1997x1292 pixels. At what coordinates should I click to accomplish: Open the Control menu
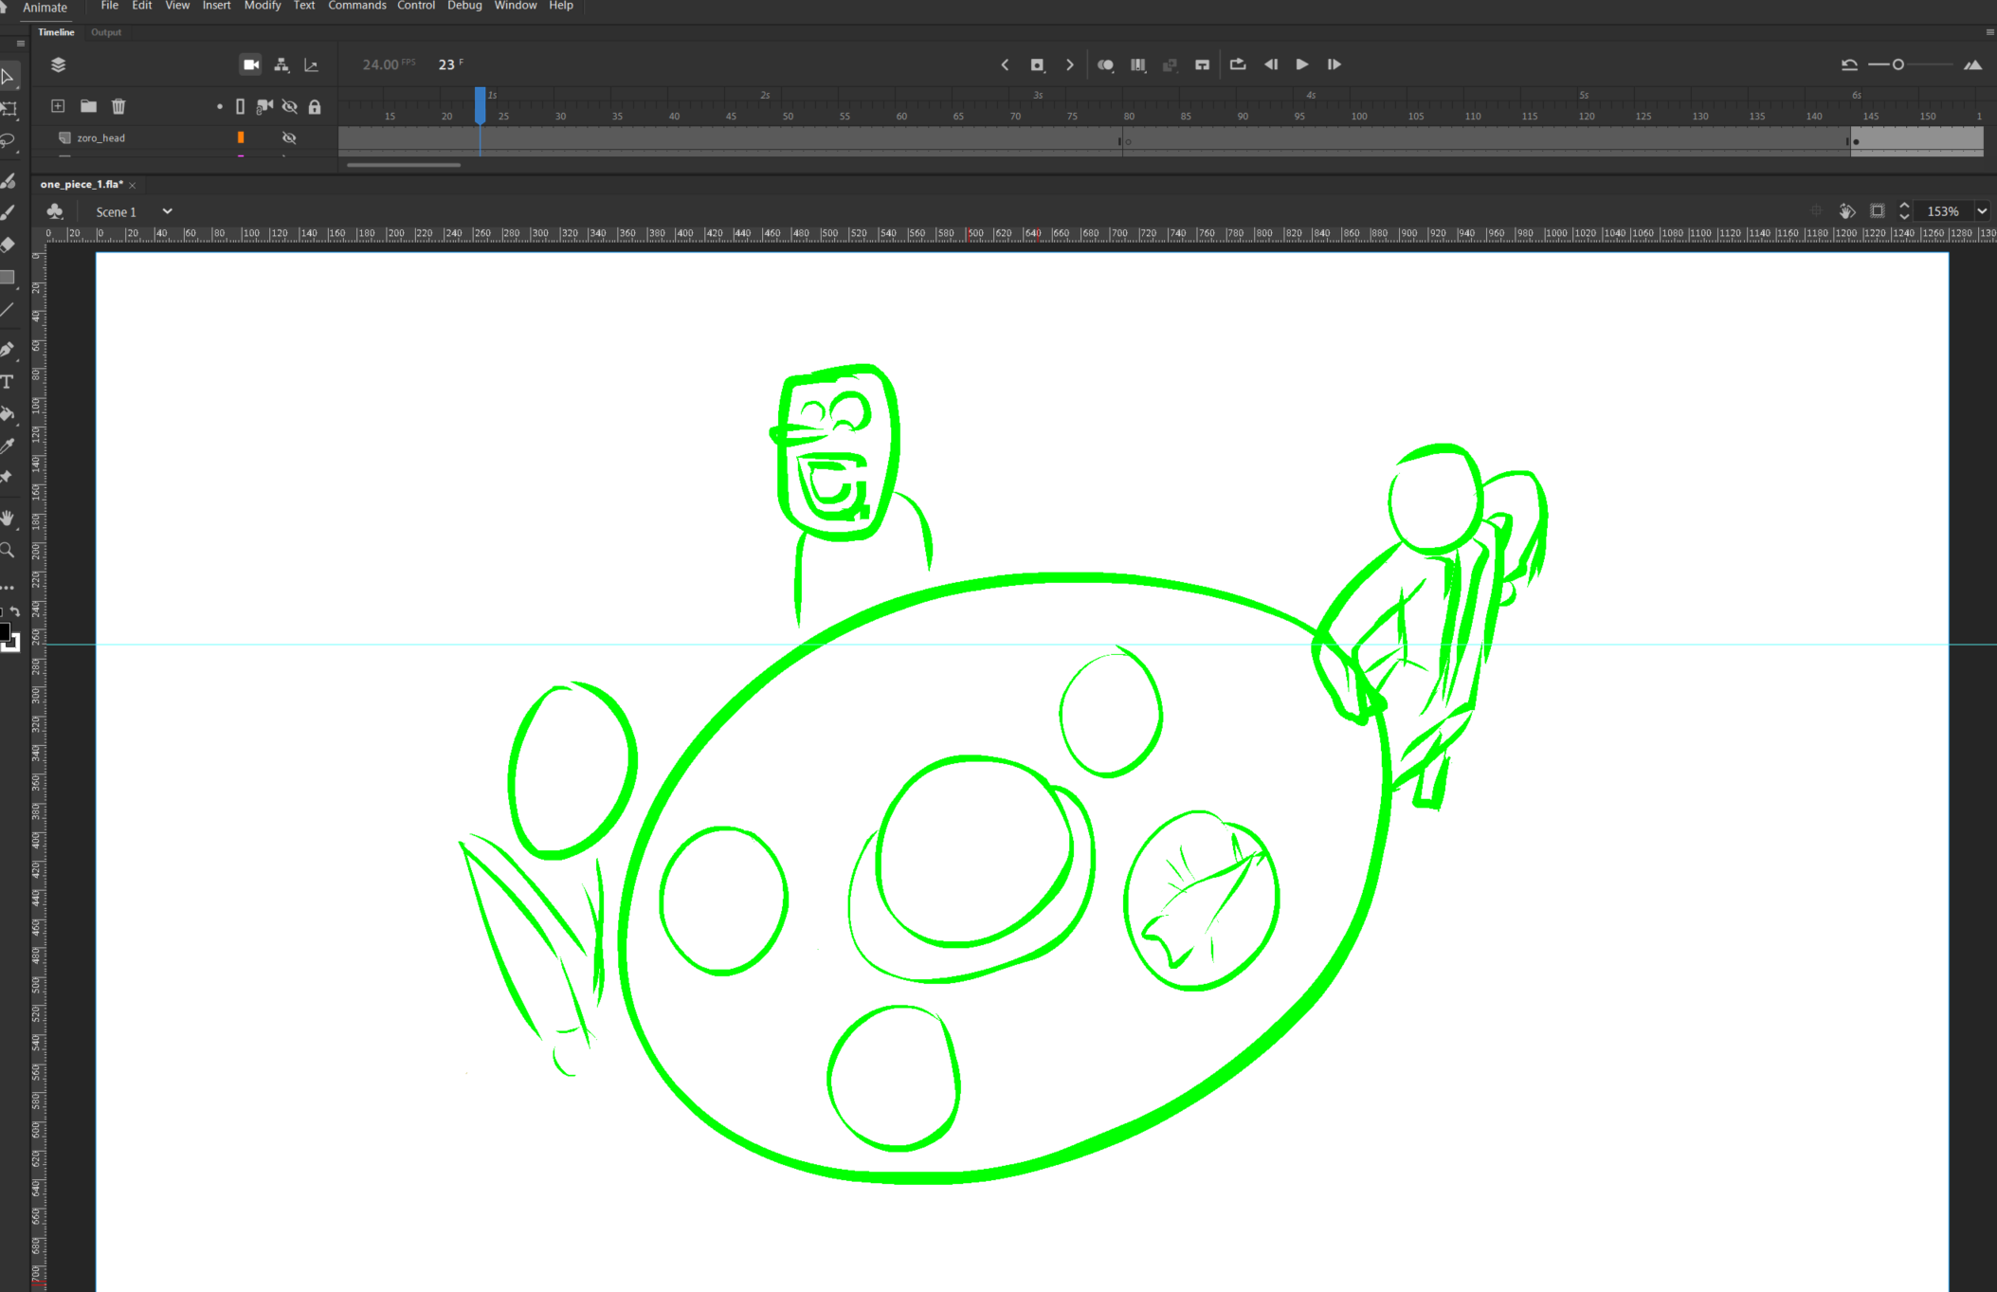point(416,6)
